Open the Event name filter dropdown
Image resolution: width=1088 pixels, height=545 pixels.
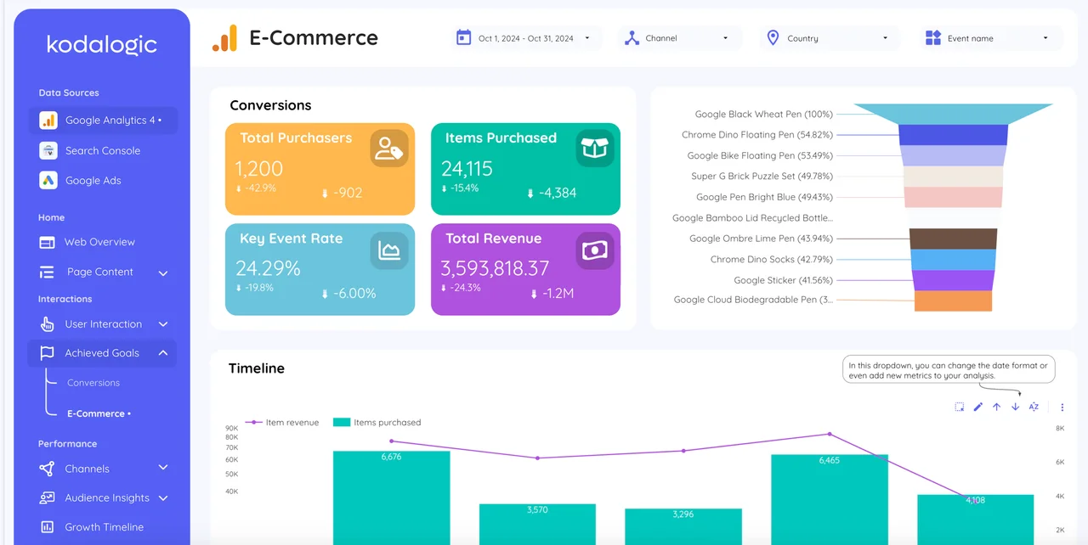point(990,38)
